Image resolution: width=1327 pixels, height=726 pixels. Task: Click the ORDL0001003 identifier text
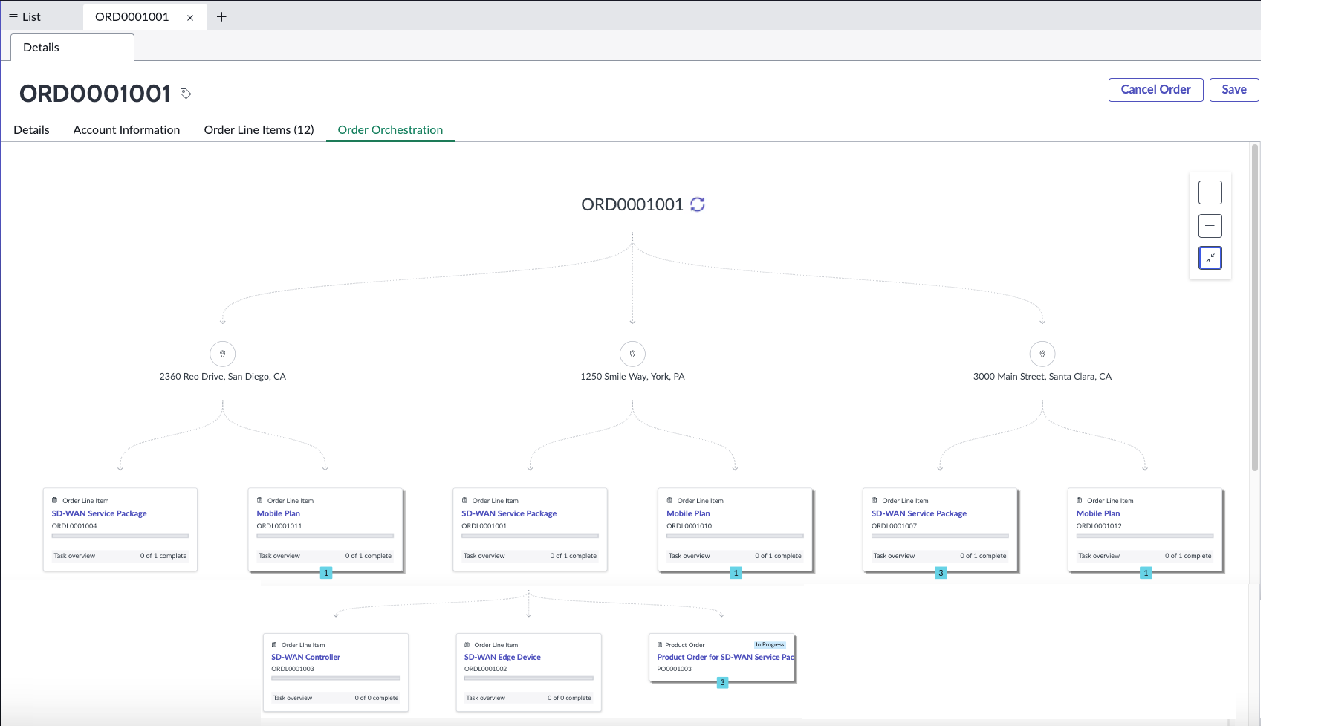tap(293, 669)
